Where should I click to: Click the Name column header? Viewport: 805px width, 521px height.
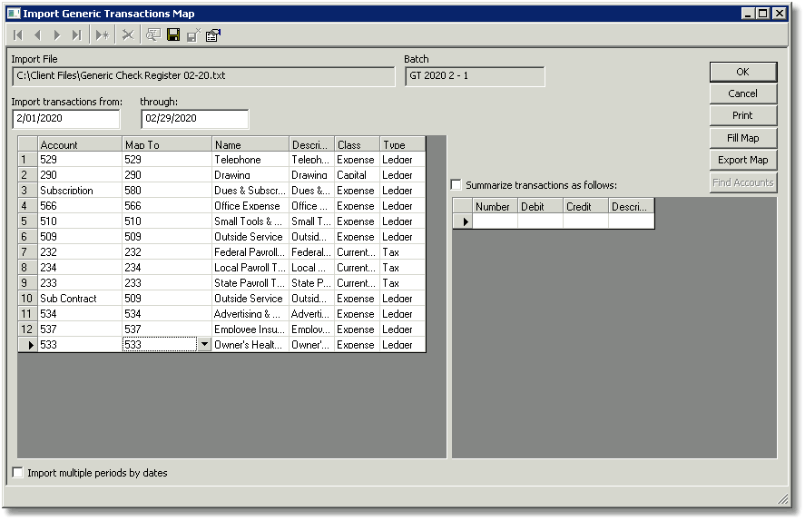250,144
